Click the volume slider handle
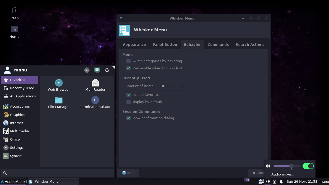This screenshot has width=329, height=185. [x=291, y=166]
